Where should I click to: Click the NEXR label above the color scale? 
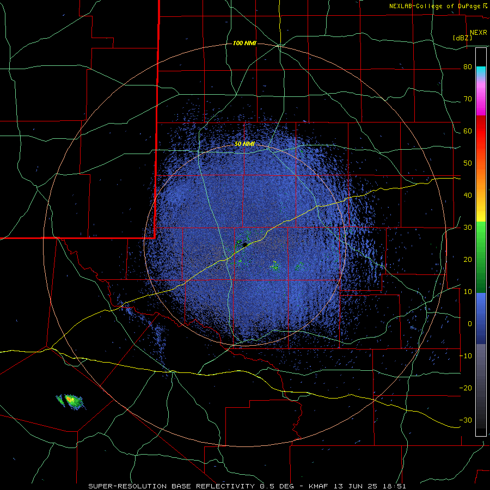(479, 33)
